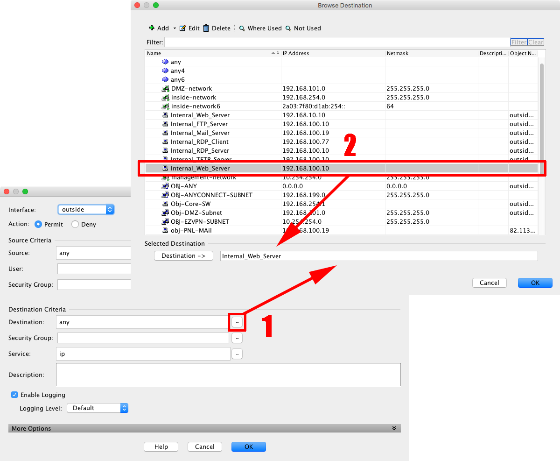Open the Logging Level dropdown
The width and height of the screenshot is (560, 461).
[98, 408]
